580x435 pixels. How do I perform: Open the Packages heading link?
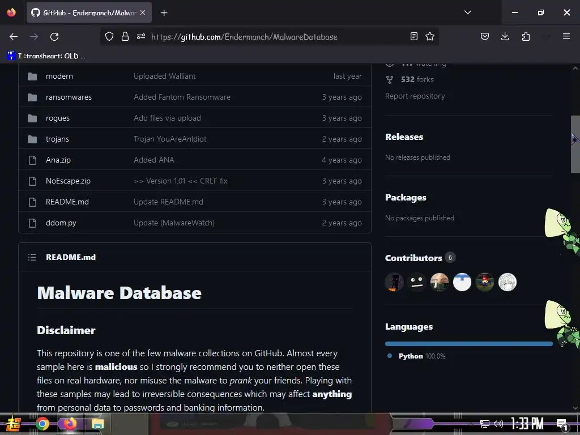point(406,198)
